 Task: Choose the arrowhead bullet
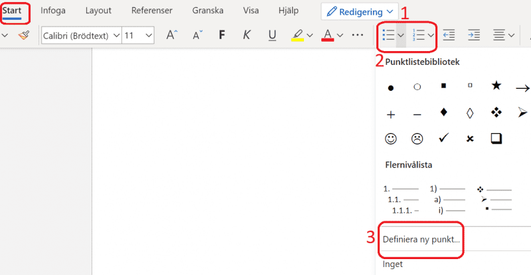point(522,112)
